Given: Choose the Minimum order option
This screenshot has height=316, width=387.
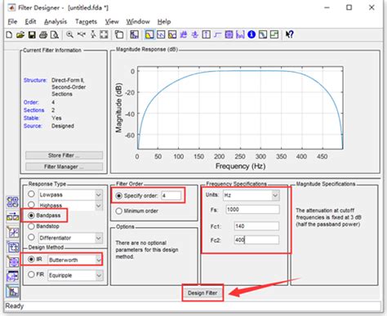Looking at the screenshot, I should (x=119, y=211).
